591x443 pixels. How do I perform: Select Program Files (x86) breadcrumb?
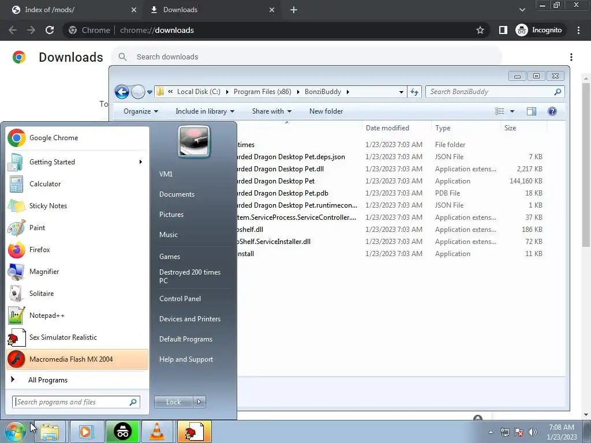click(x=263, y=92)
